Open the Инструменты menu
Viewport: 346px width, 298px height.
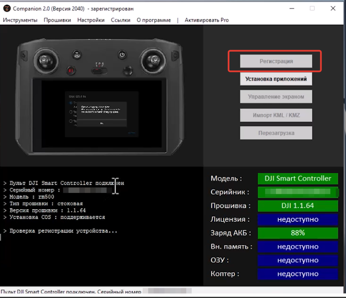point(20,20)
